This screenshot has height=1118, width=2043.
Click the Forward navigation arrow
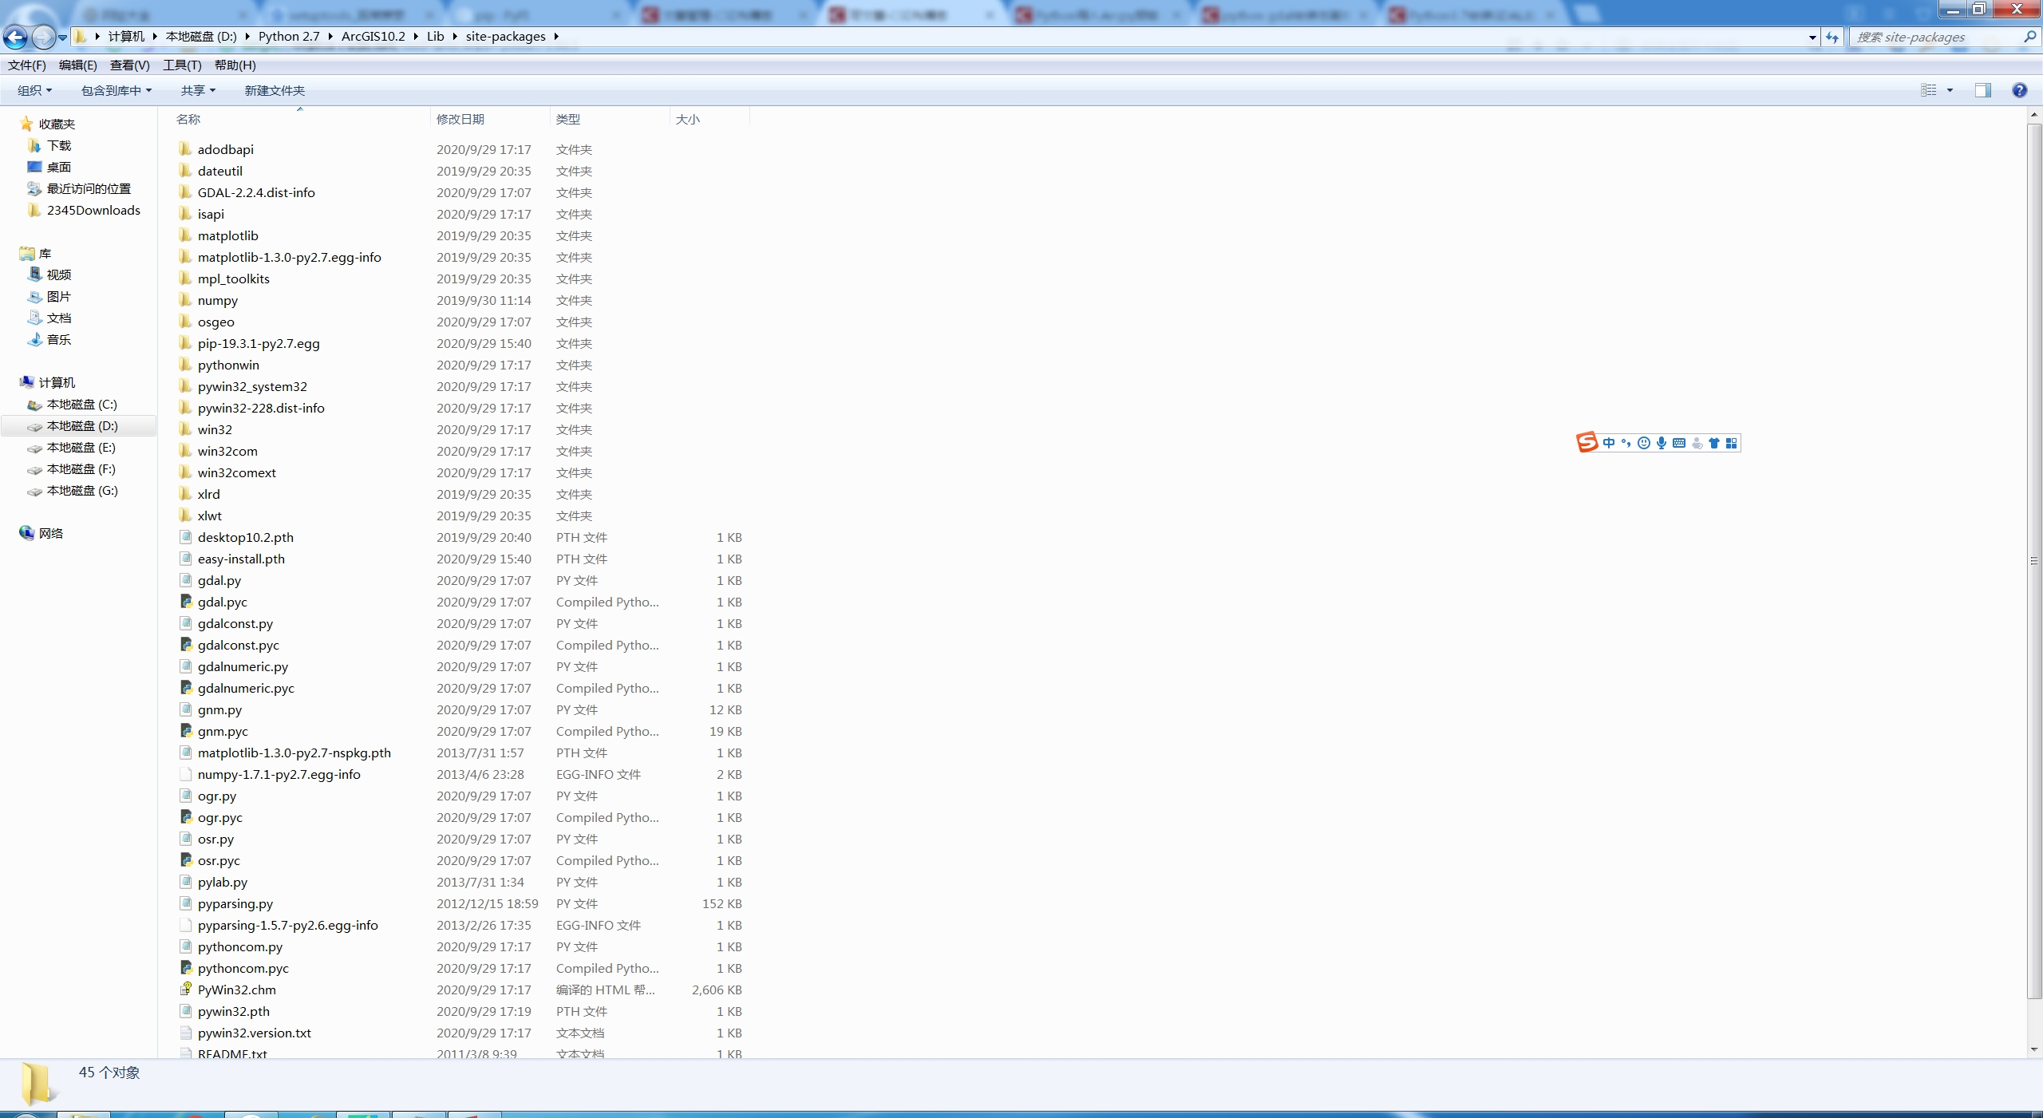coord(43,37)
